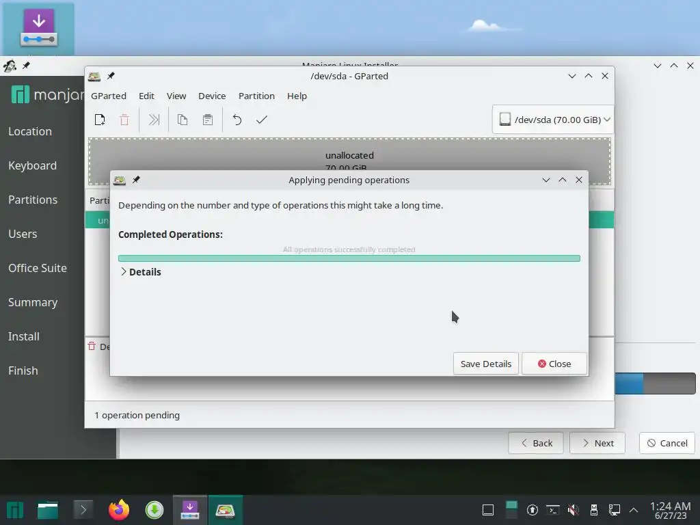Image resolution: width=700 pixels, height=525 pixels.
Task: Click the Undo last operation icon
Action: coord(237,120)
